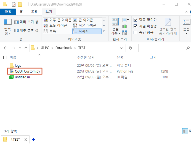Go up one folder level arrow
The width and height of the screenshot is (191, 144).
[x=26, y=48]
